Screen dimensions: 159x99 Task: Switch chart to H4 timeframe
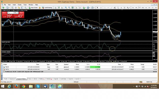coord(149,8)
